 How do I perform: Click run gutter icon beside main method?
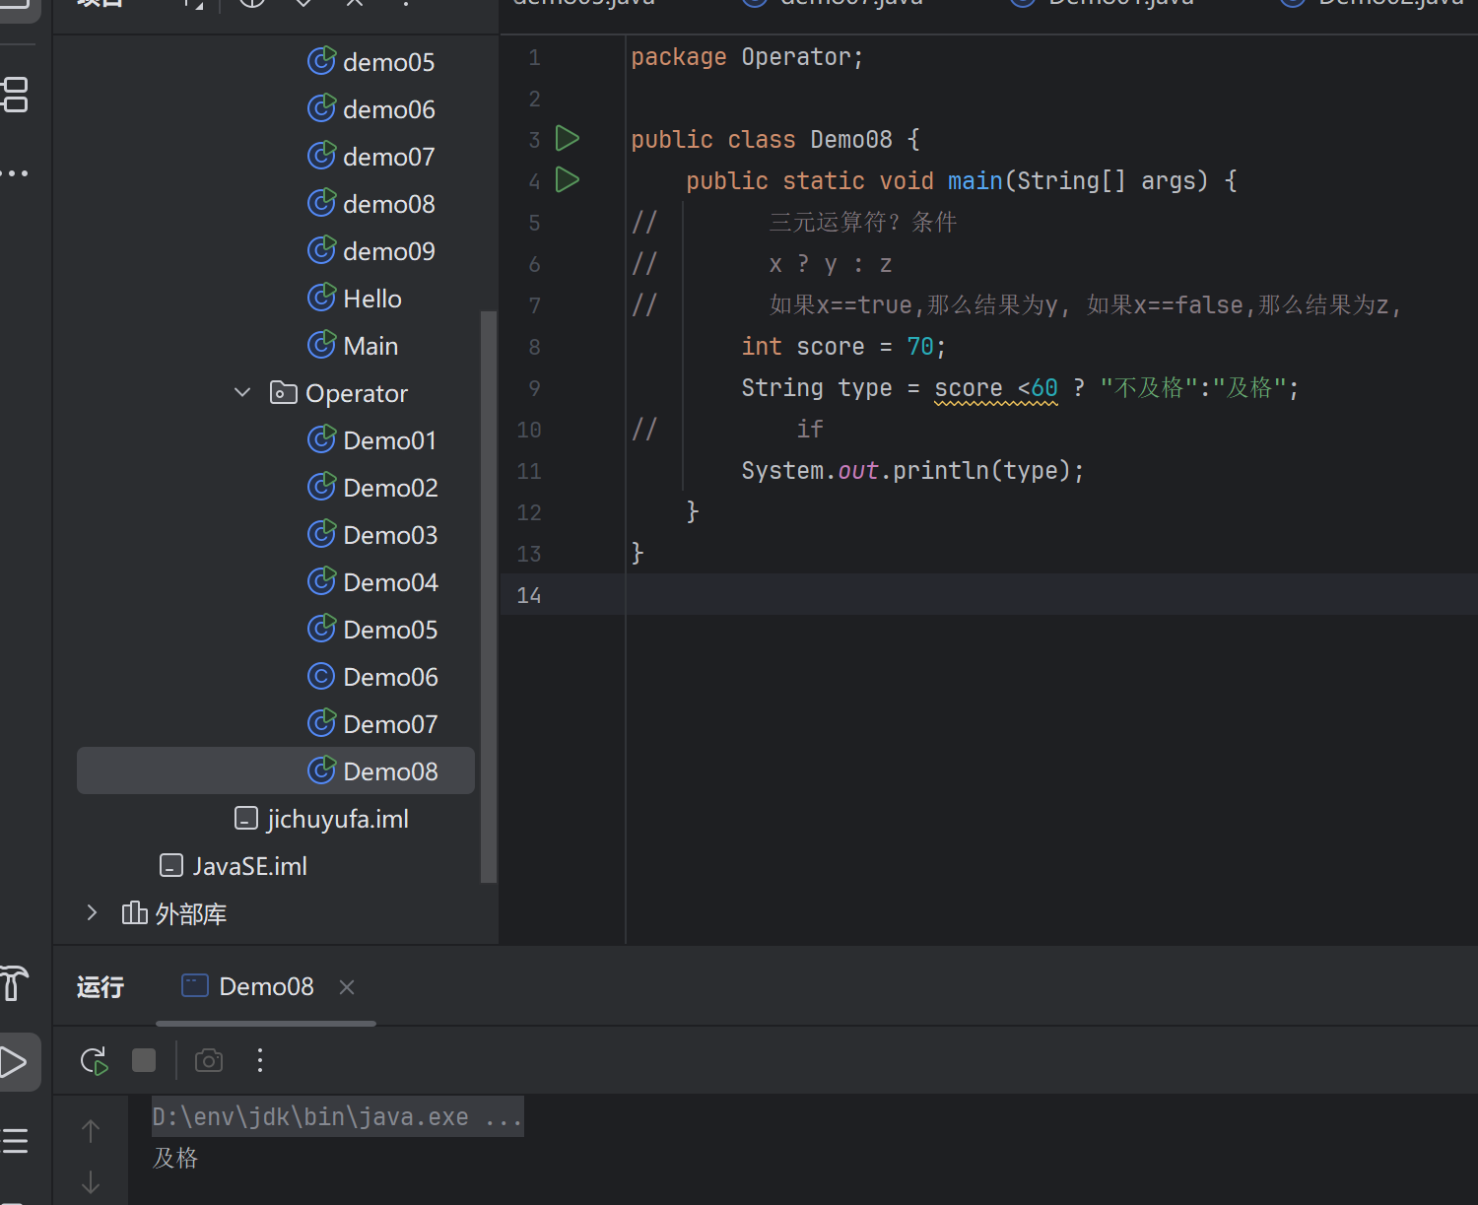[x=568, y=180]
